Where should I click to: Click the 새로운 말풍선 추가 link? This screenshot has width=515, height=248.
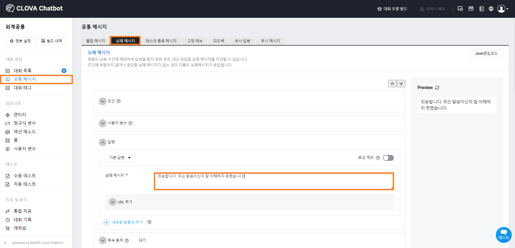click(127, 222)
